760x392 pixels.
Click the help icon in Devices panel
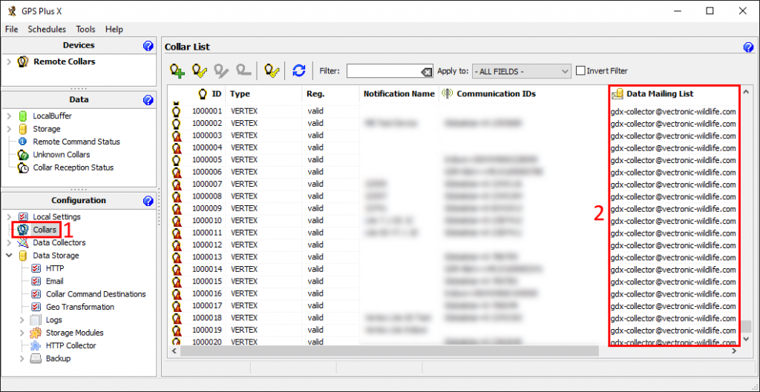(x=148, y=46)
